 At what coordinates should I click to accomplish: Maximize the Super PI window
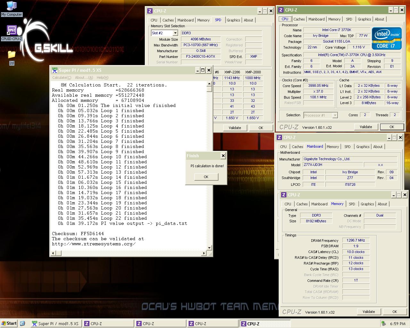[x=203, y=70]
